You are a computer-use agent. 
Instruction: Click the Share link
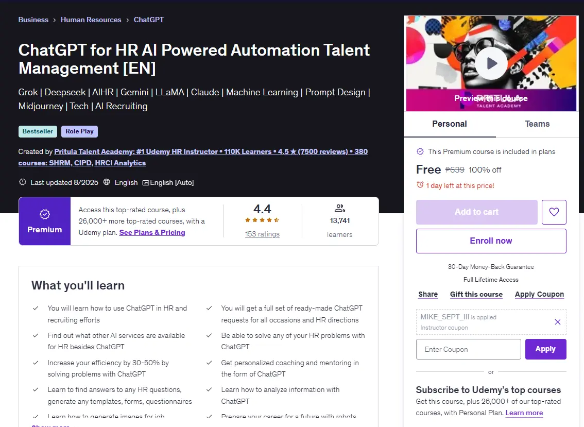pos(428,294)
